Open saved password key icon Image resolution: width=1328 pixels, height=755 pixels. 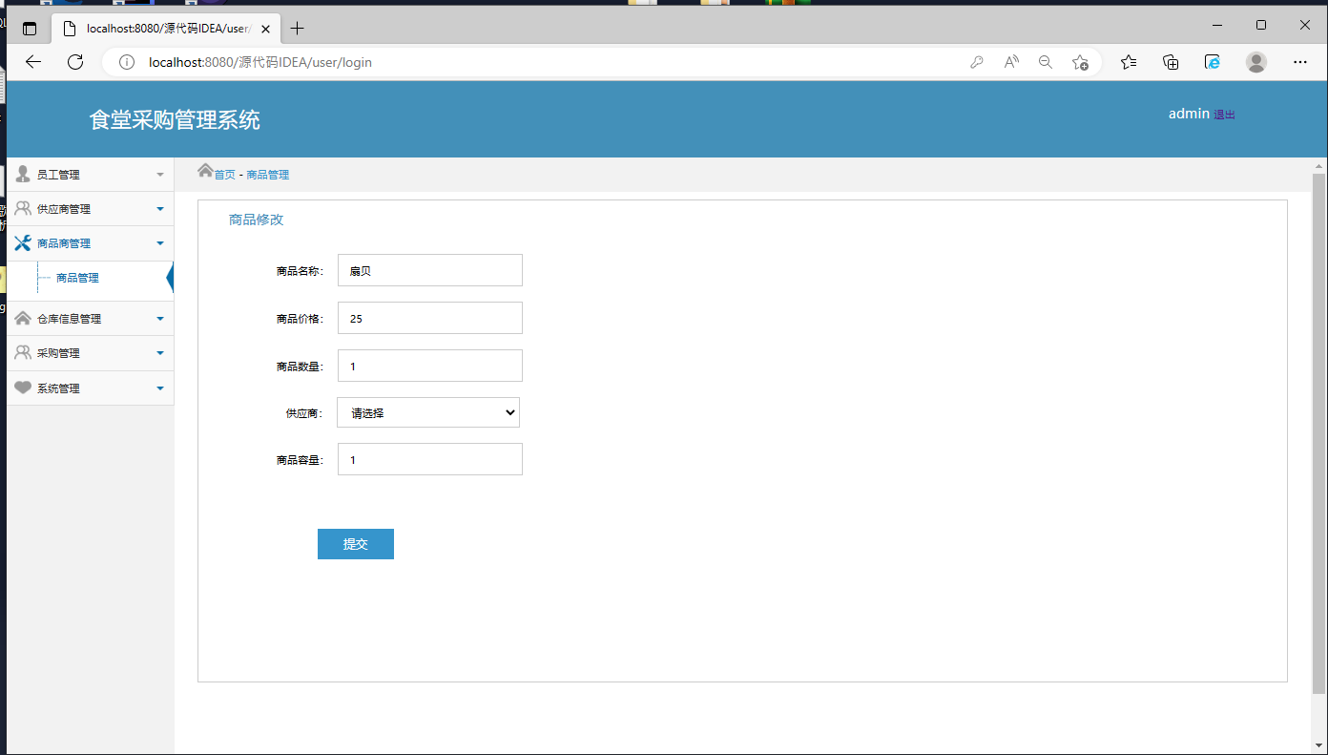tap(976, 62)
